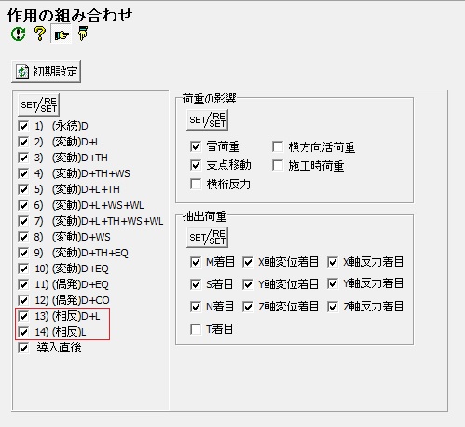465x427 pixels.
Task: Click SET/RESET in 荷重の影響 group
Action: [x=207, y=119]
